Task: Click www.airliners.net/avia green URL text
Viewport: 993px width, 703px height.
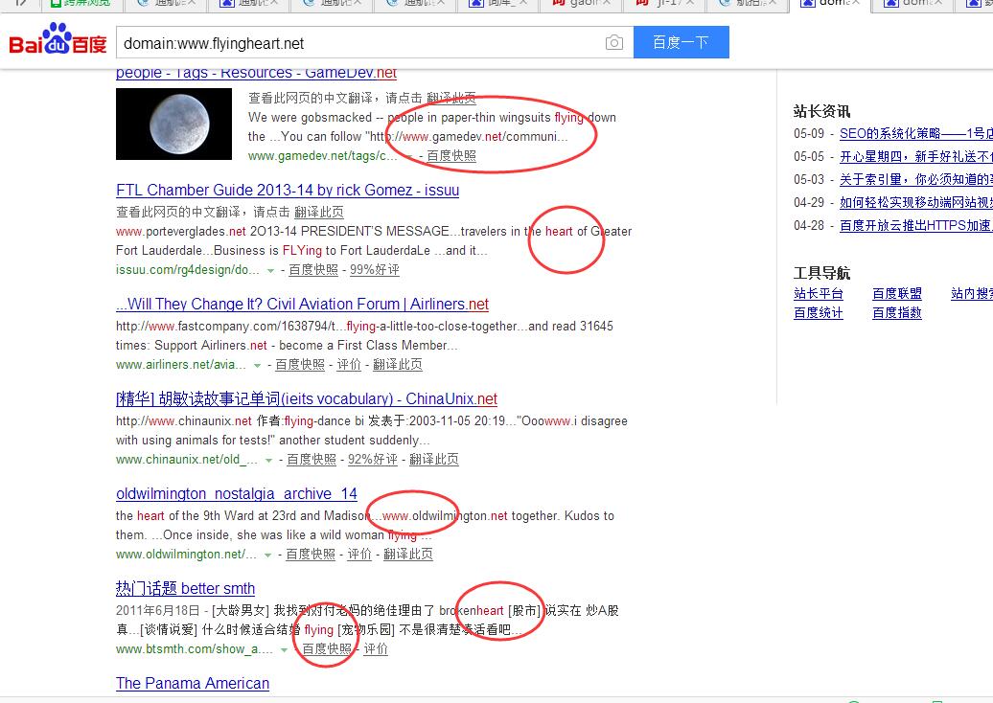Action: [180, 365]
